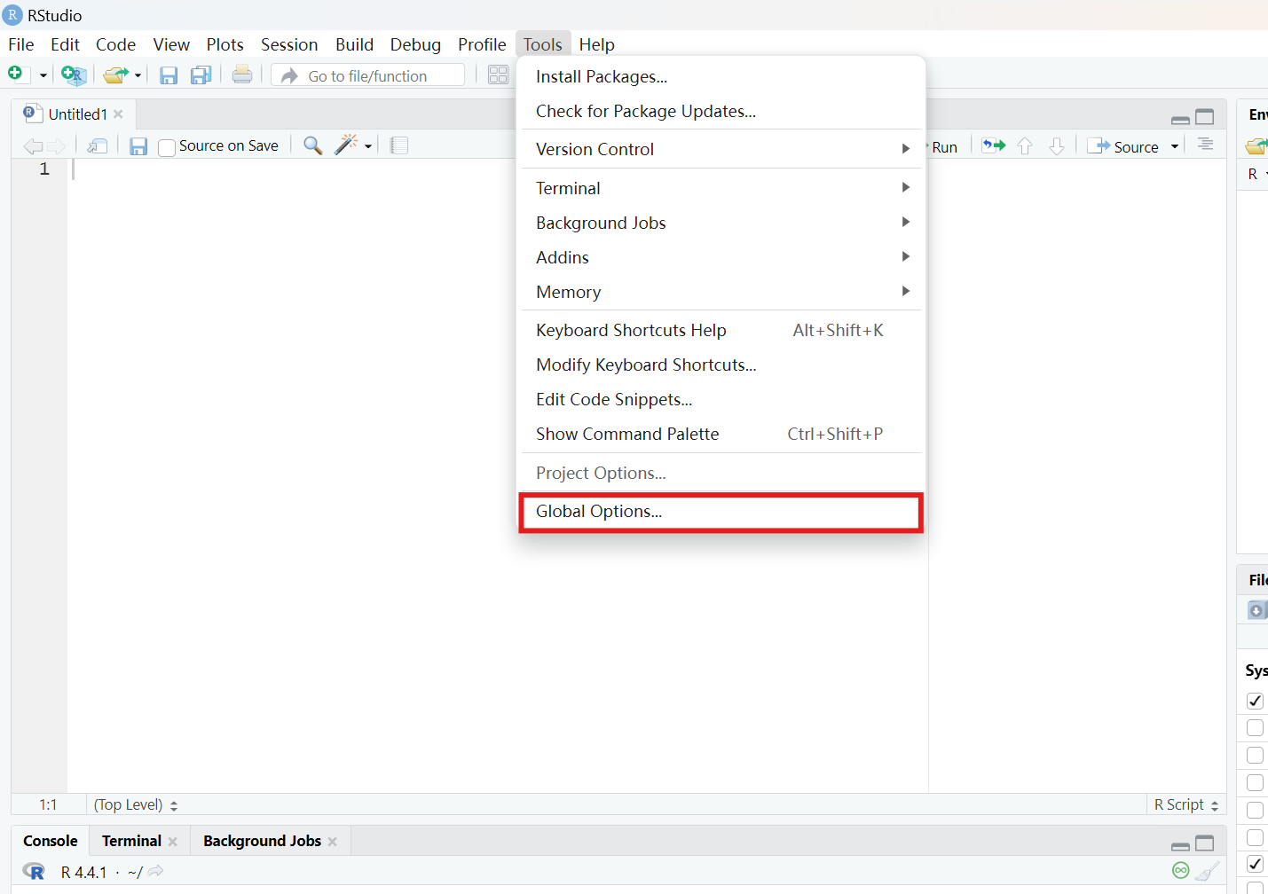
Task: Open the Session menu
Action: (x=289, y=44)
